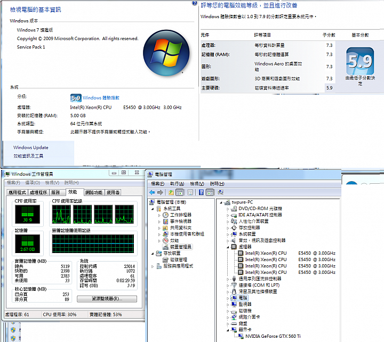
Task: Open the Windows Update link
Action: 31,148
